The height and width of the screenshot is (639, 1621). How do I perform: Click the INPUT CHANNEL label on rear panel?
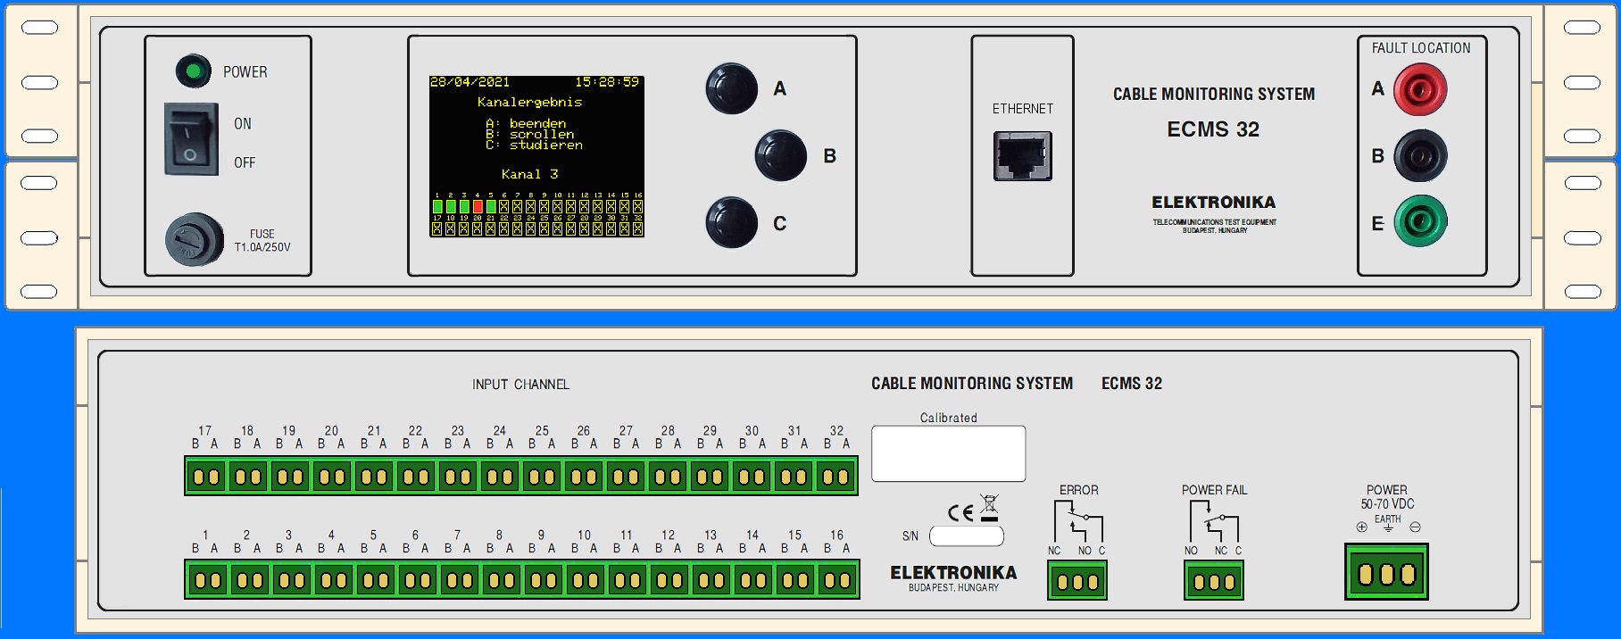520,385
